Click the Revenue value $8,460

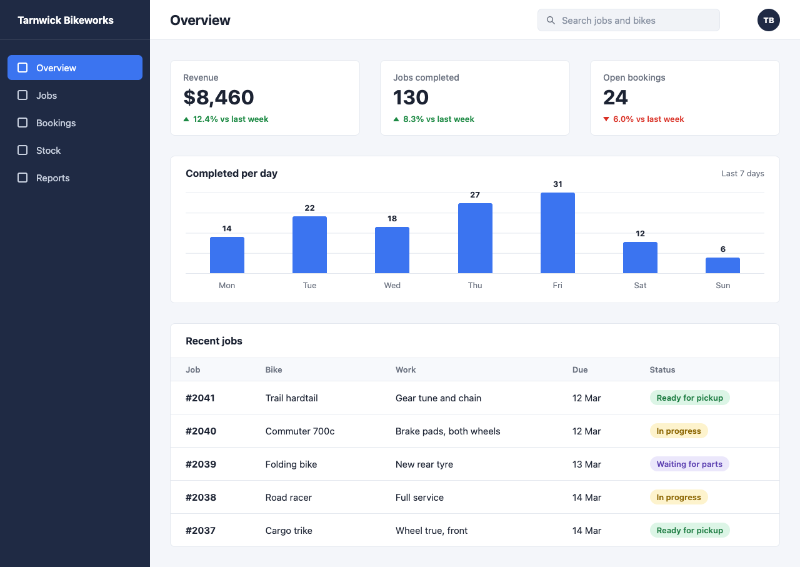(x=219, y=98)
